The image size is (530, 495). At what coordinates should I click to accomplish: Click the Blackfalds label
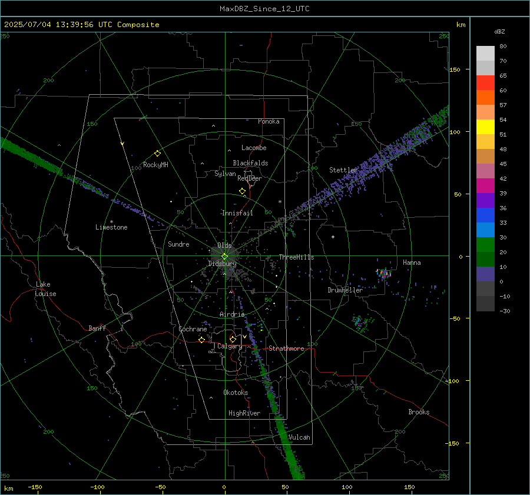[x=250, y=163]
